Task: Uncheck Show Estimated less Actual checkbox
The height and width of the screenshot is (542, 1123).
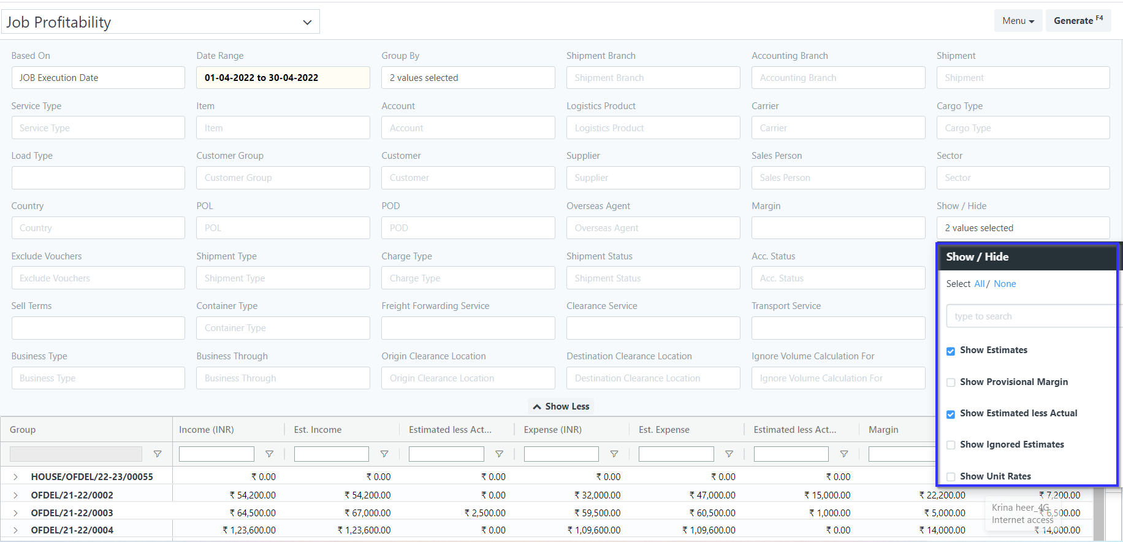Action: pos(951,414)
